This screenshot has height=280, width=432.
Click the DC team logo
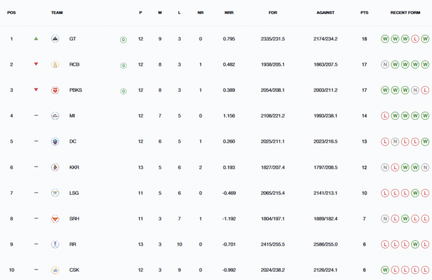(x=55, y=141)
